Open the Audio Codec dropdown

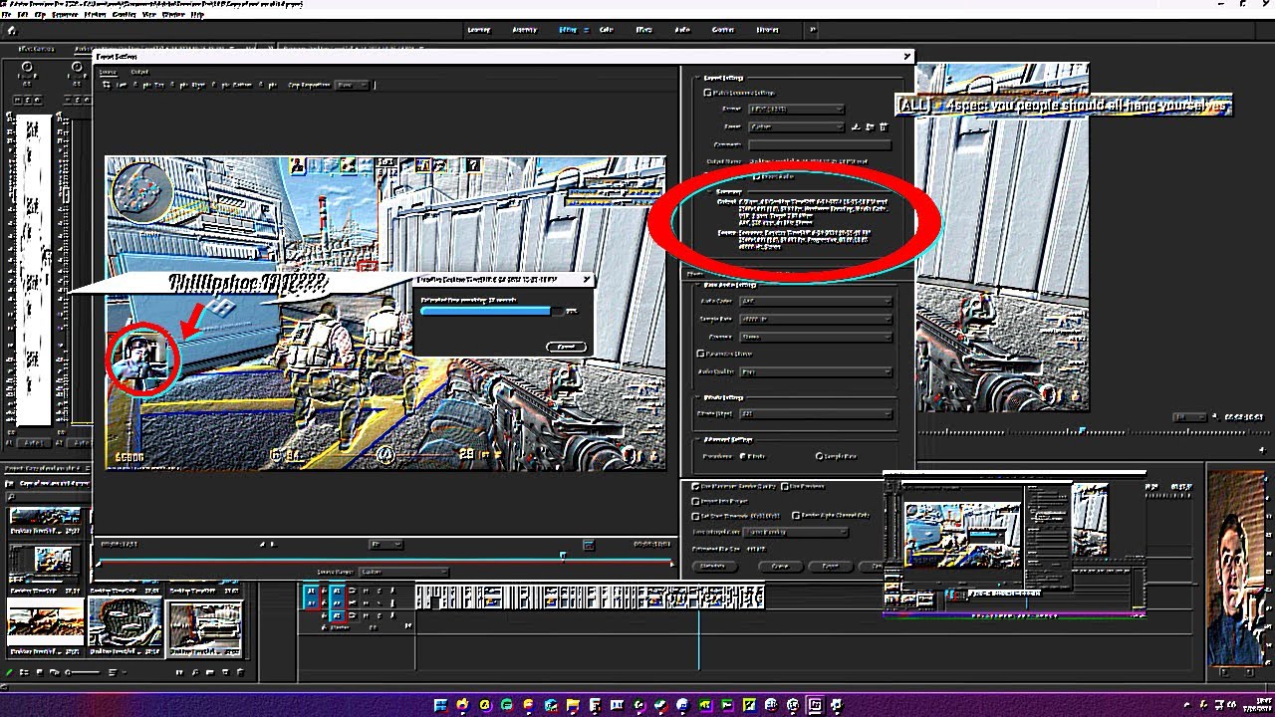coord(817,301)
